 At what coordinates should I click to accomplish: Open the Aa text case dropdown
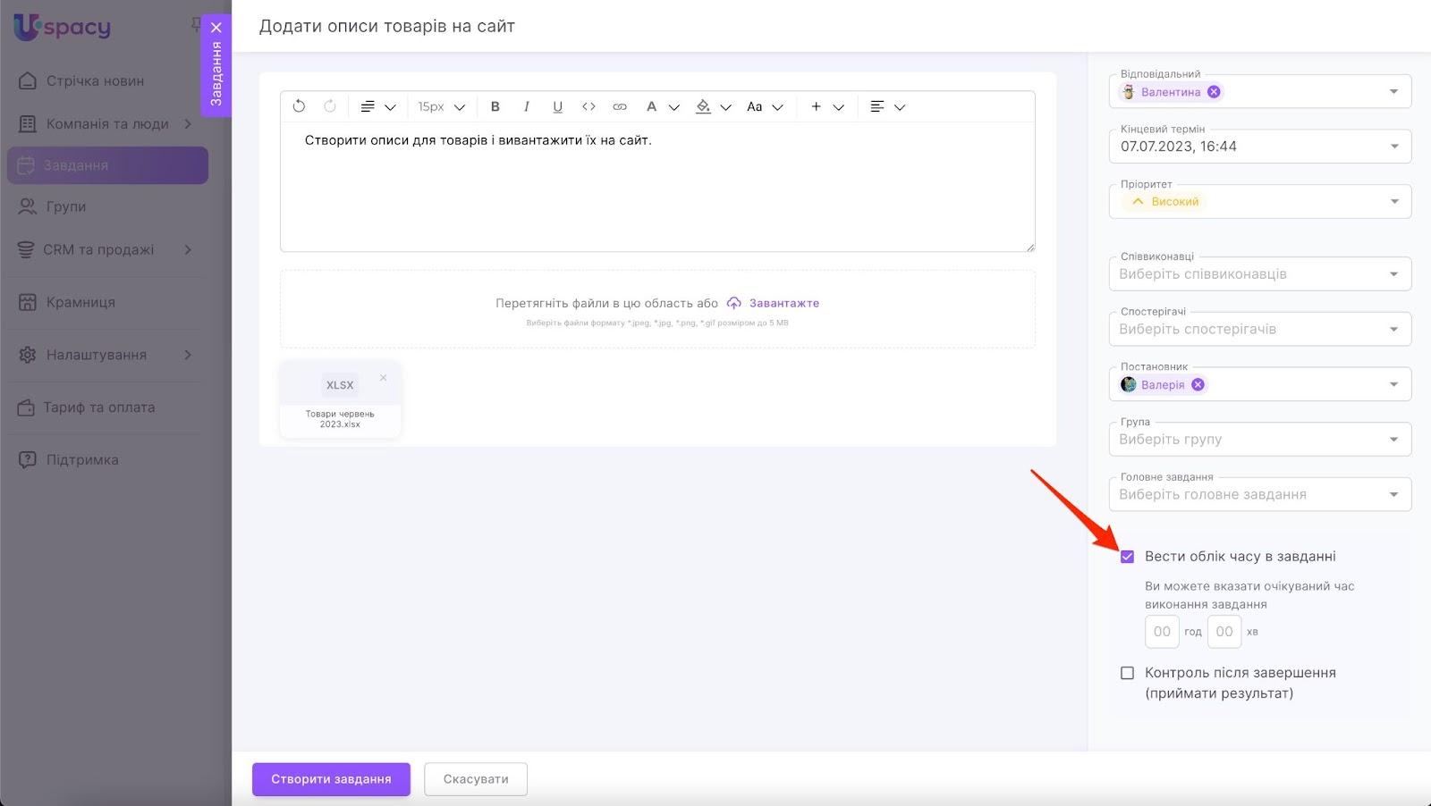tap(765, 106)
